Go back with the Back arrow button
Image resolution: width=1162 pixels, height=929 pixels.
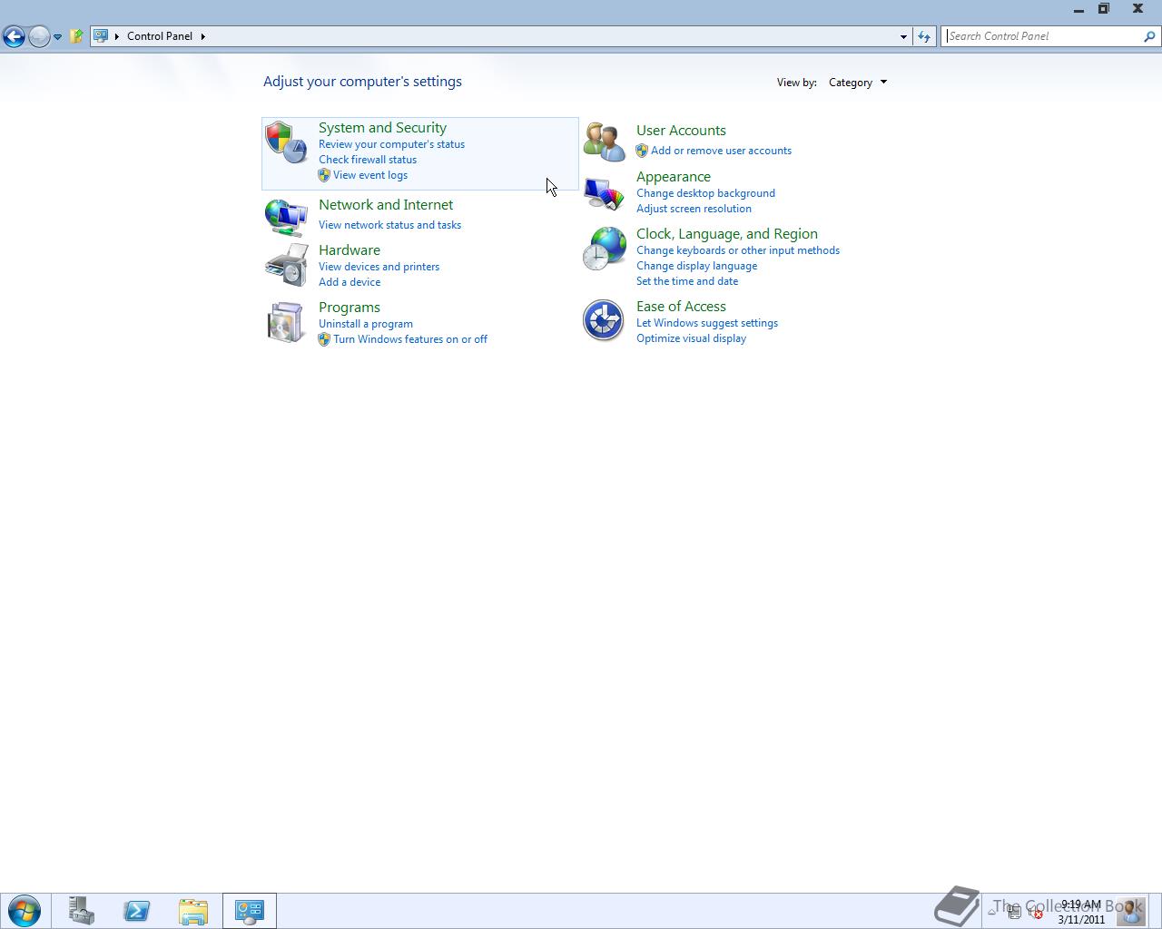pos(14,36)
